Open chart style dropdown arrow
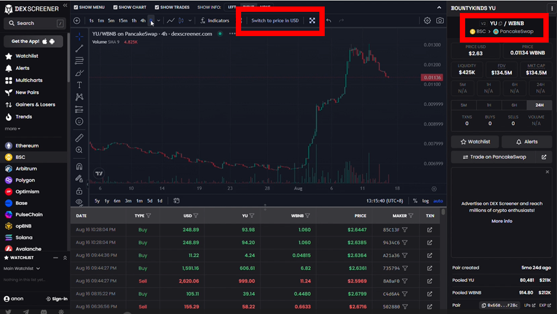Image resolution: width=557 pixels, height=314 pixels. [x=190, y=21]
